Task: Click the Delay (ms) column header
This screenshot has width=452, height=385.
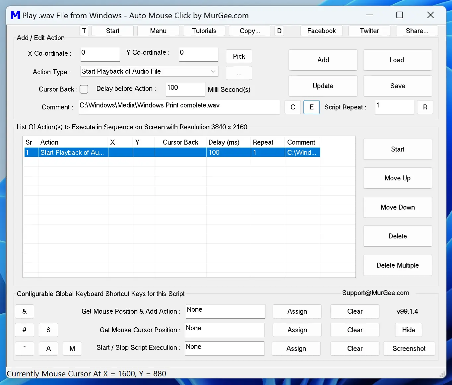Action: 228,142
